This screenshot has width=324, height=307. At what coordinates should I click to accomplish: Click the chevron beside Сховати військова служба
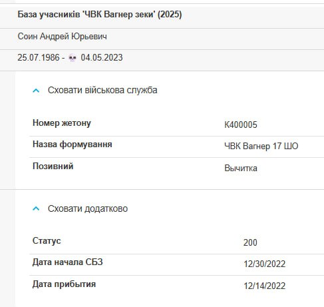(36, 91)
